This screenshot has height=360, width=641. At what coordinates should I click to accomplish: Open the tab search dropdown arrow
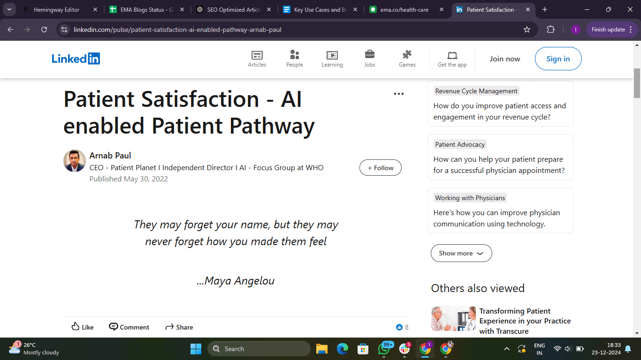9,9
